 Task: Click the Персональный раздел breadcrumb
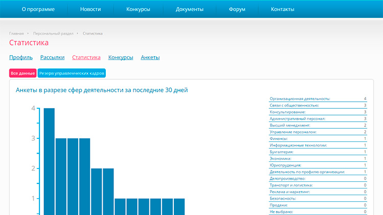[x=53, y=33]
